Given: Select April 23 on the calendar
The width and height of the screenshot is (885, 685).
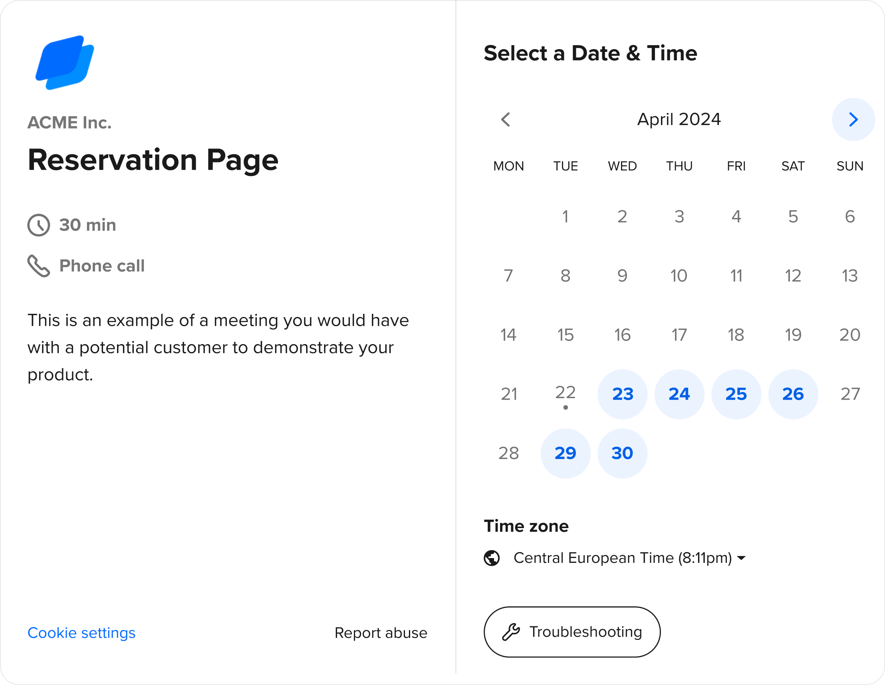Looking at the screenshot, I should pos(622,394).
